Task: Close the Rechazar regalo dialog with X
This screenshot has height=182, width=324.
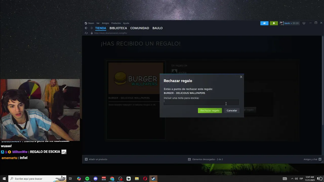Action: (241, 77)
